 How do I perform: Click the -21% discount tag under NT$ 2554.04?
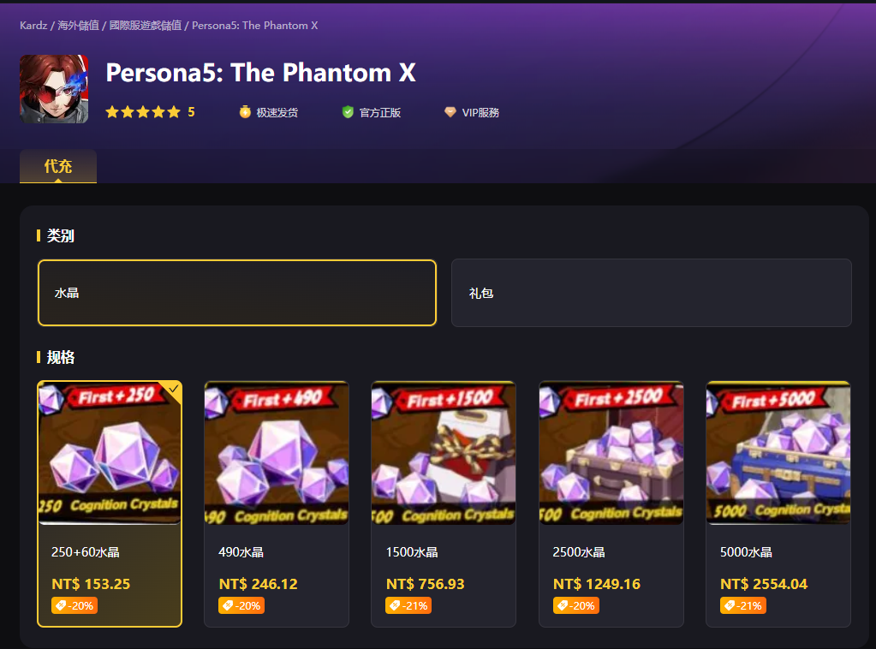point(742,605)
